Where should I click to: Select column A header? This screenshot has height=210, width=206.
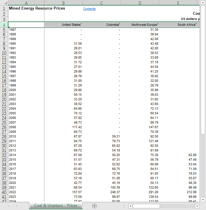[x=26, y=3]
